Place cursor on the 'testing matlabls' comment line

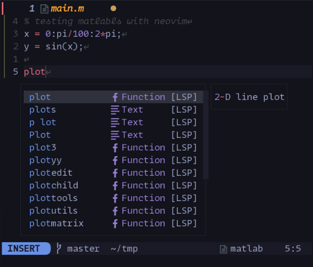coord(108,21)
